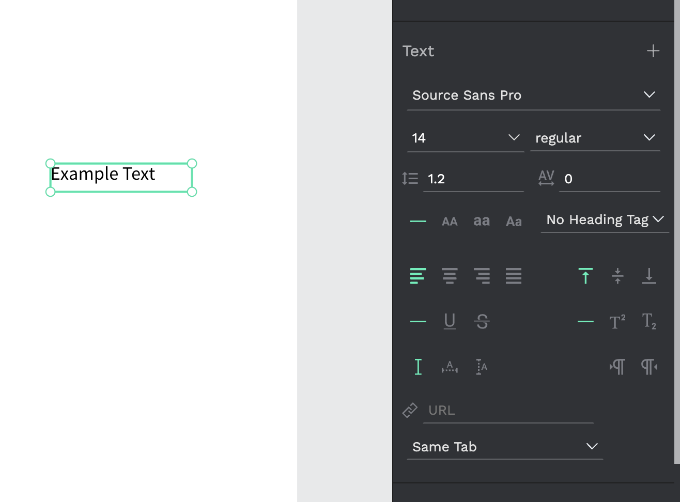Image resolution: width=680 pixels, height=502 pixels.
Task: Align text to bottom of box
Action: tap(649, 276)
